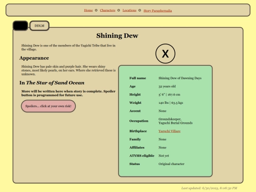The width and height of the screenshot is (256, 192).
Task: Click the Last updated timestamp text
Action: click(209, 188)
